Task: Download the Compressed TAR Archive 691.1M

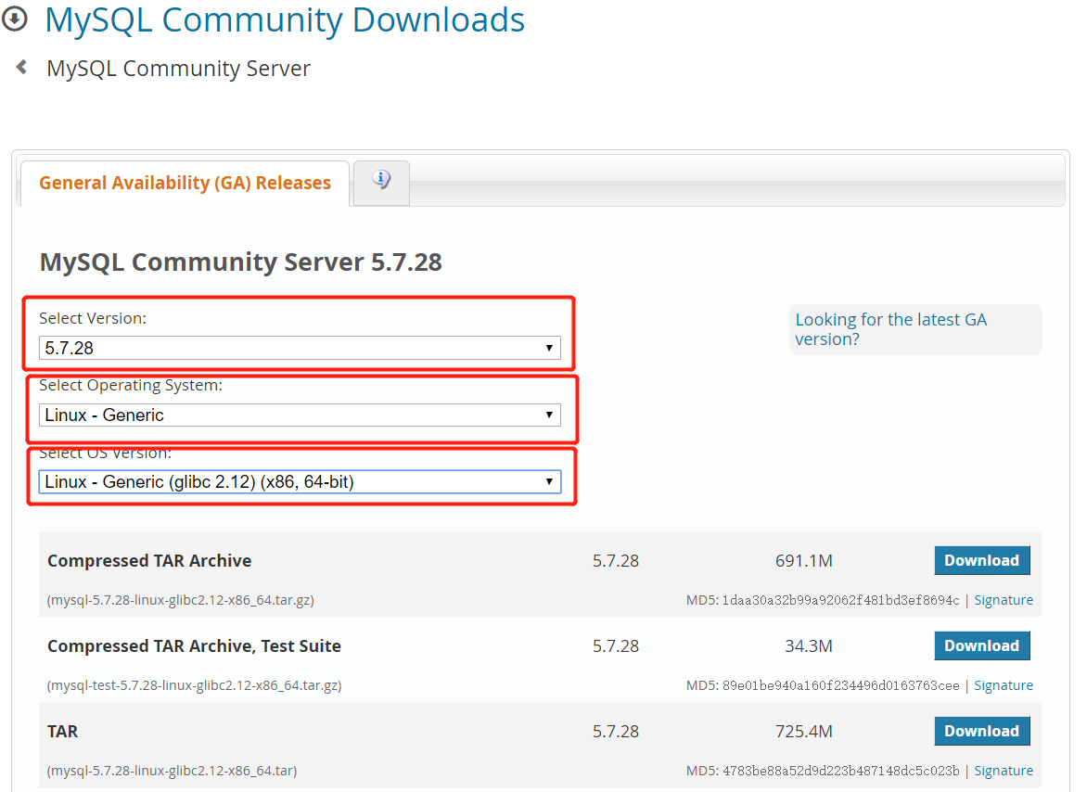Action: 981,560
